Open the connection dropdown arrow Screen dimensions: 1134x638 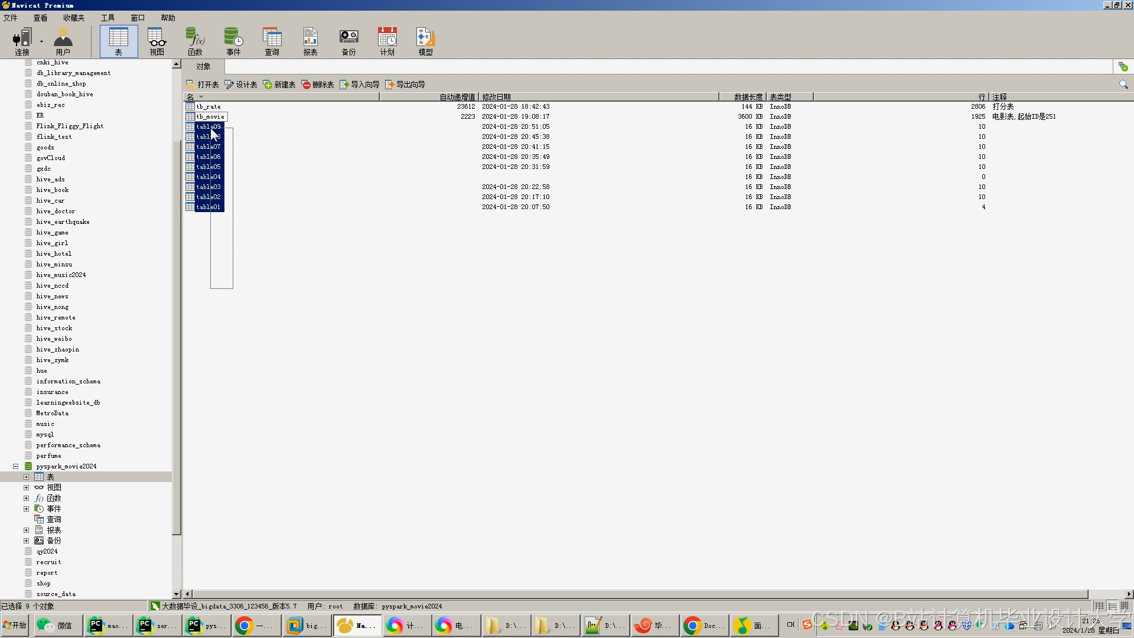(41, 41)
